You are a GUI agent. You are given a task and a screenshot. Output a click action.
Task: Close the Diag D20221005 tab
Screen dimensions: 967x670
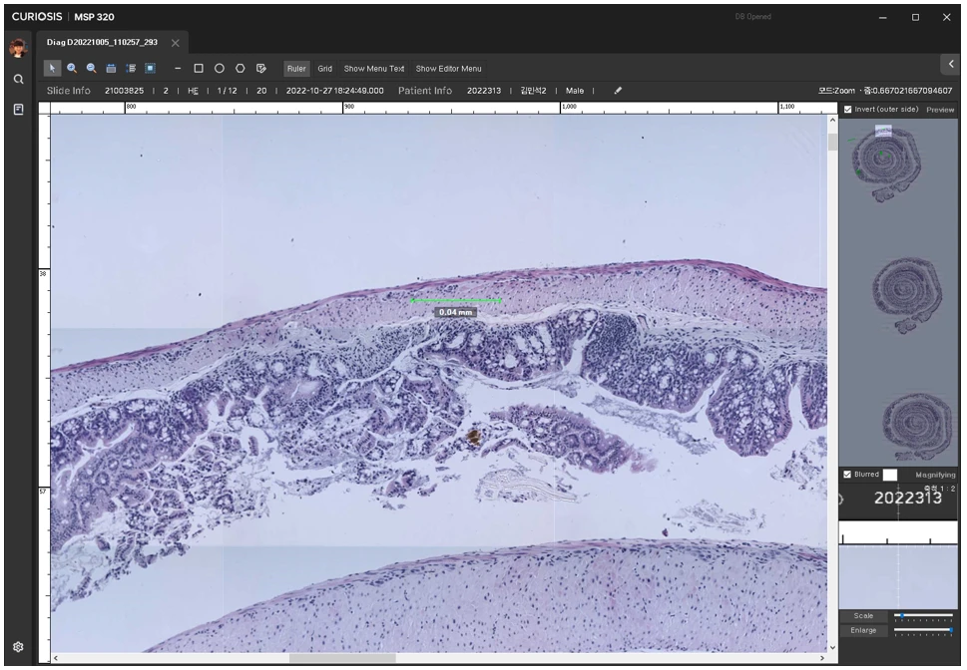pyautogui.click(x=176, y=43)
